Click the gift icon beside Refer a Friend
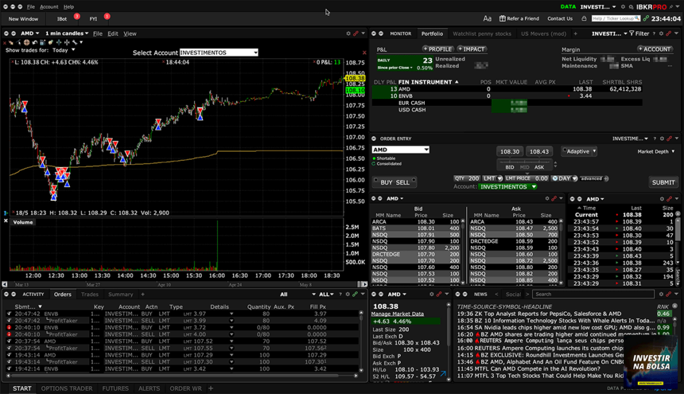Screen dimensions: 684x394 pyautogui.click(x=502, y=19)
